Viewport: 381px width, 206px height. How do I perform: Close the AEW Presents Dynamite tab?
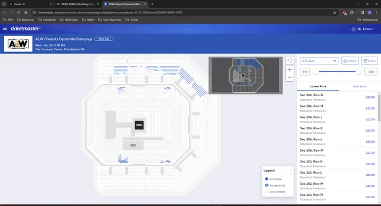pos(145,4)
